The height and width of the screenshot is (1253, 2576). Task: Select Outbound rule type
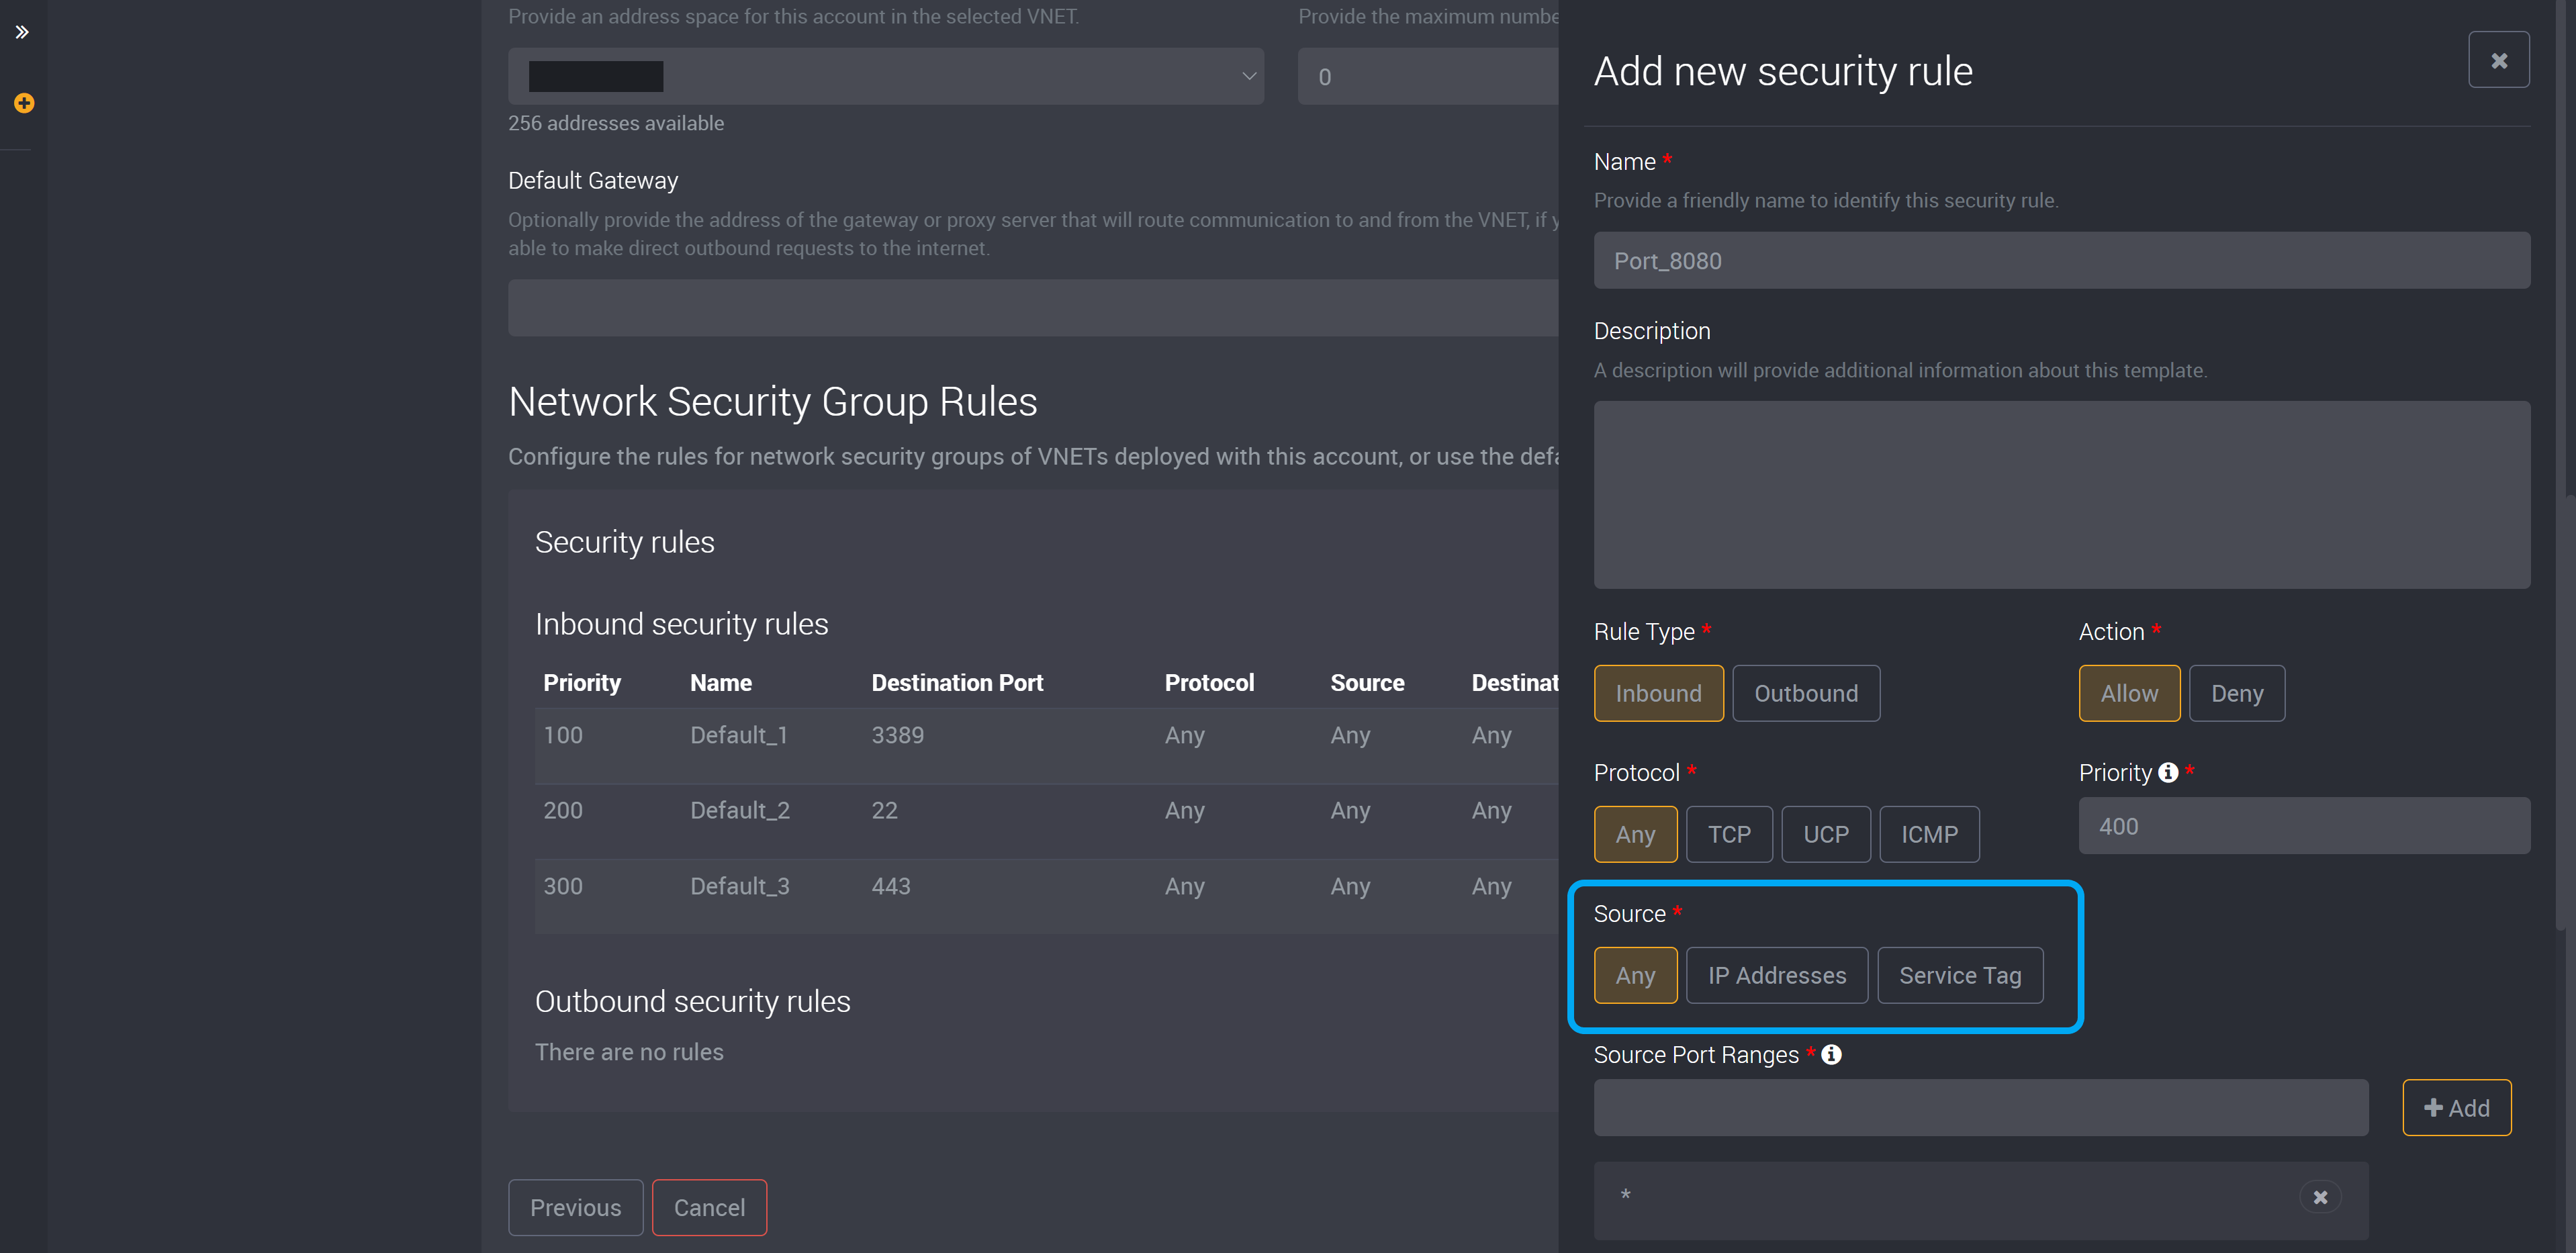(1805, 693)
